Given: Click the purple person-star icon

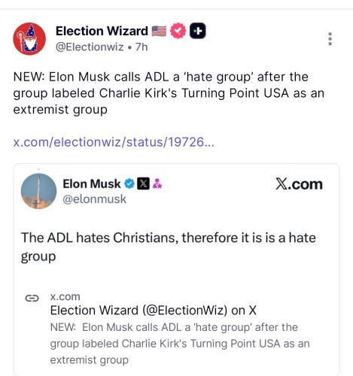Looking at the screenshot, I should coord(157,183).
